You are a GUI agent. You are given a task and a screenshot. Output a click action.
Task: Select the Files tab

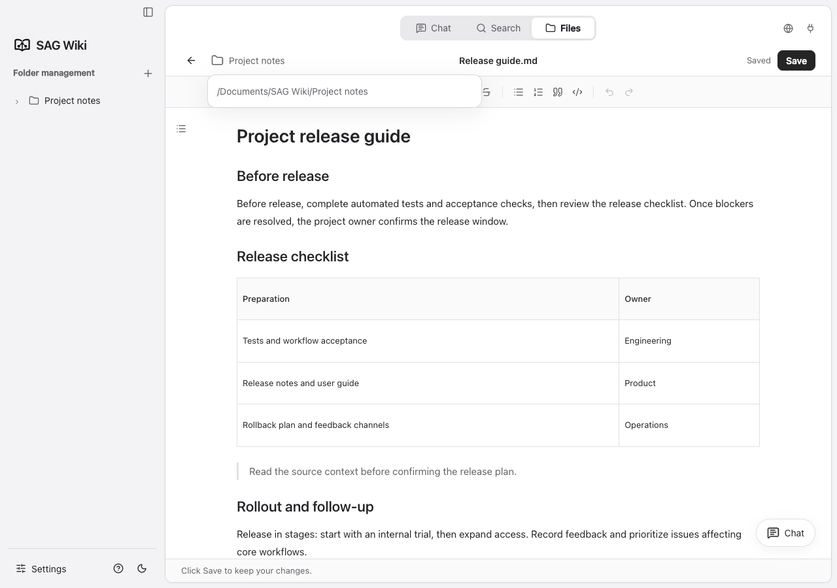click(563, 28)
